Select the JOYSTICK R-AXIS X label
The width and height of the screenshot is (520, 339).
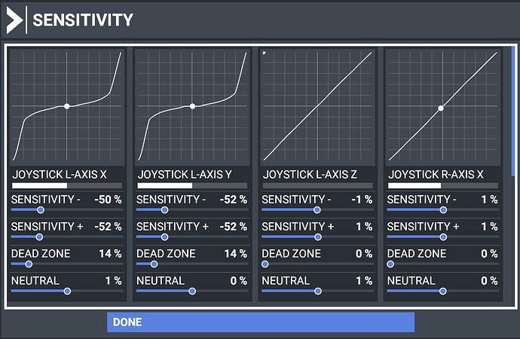pyautogui.click(x=436, y=175)
